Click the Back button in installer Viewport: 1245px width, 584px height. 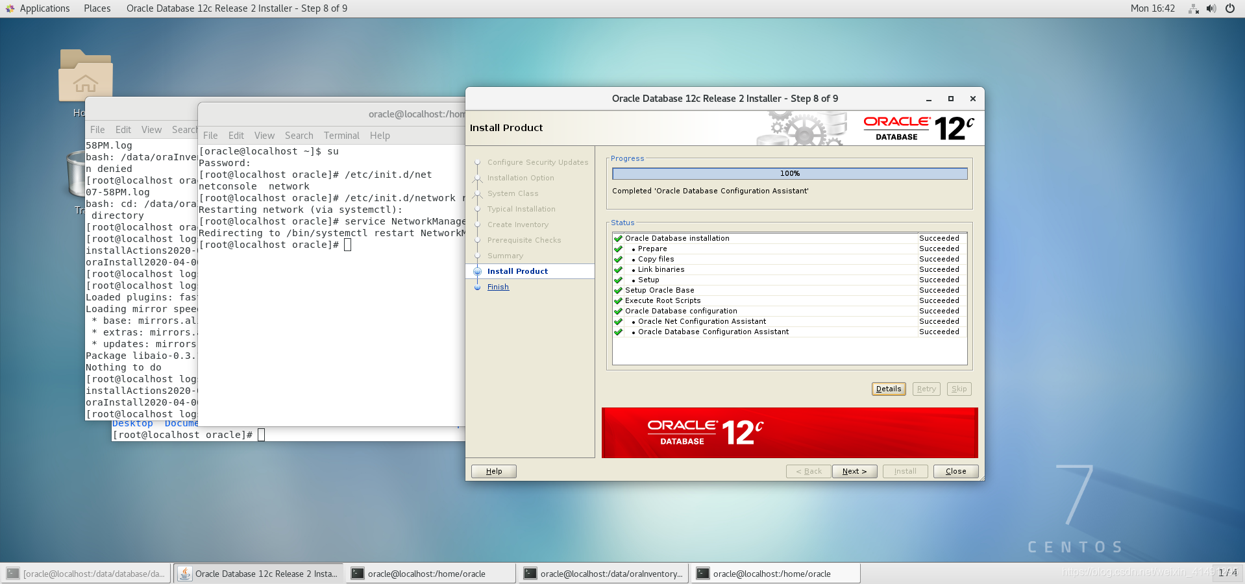(x=809, y=471)
